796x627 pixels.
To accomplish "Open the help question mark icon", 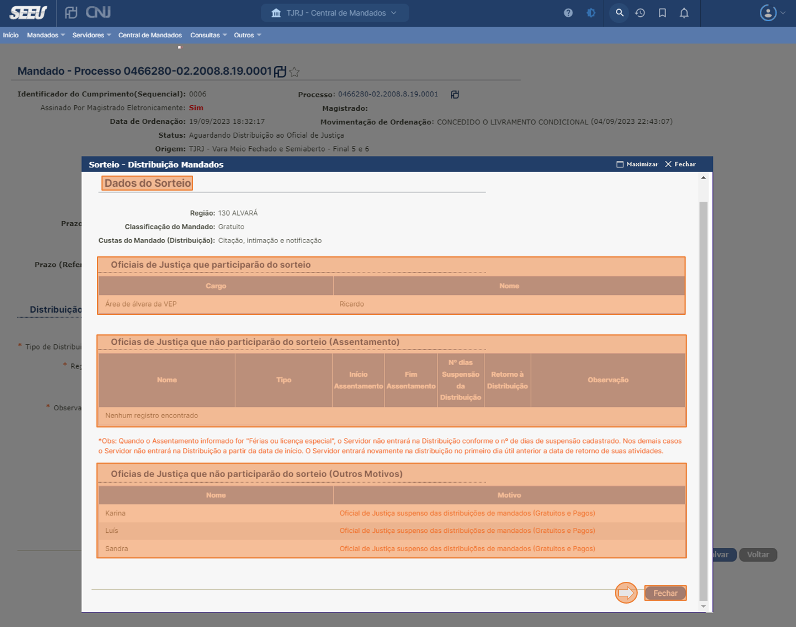I will 568,13.
